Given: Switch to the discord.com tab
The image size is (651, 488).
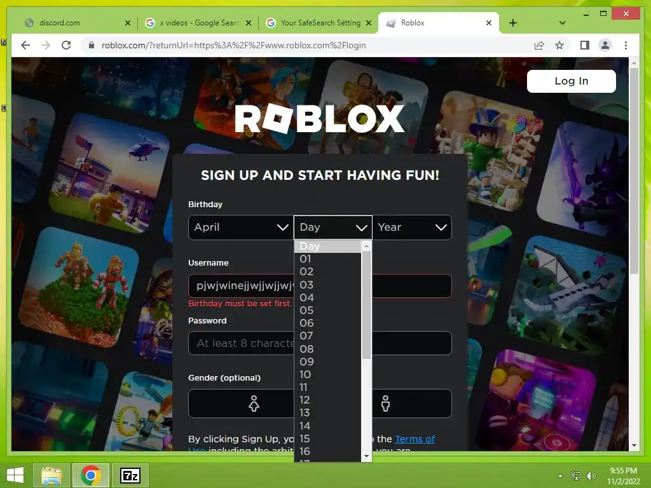Looking at the screenshot, I should (x=78, y=23).
